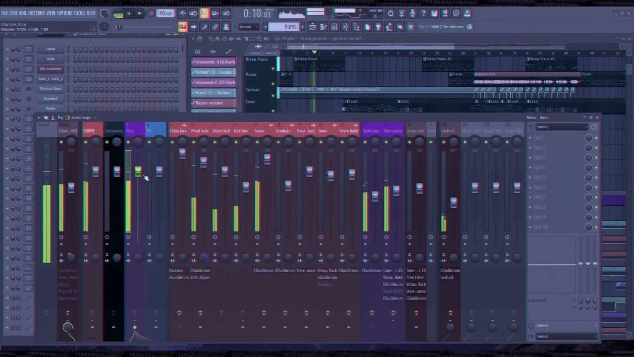Select chipsounds EG Depth automation clip
The width and height of the screenshot is (634, 357).
point(214,62)
